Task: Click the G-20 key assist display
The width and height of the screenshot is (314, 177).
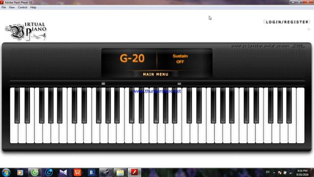Action: tap(132, 59)
